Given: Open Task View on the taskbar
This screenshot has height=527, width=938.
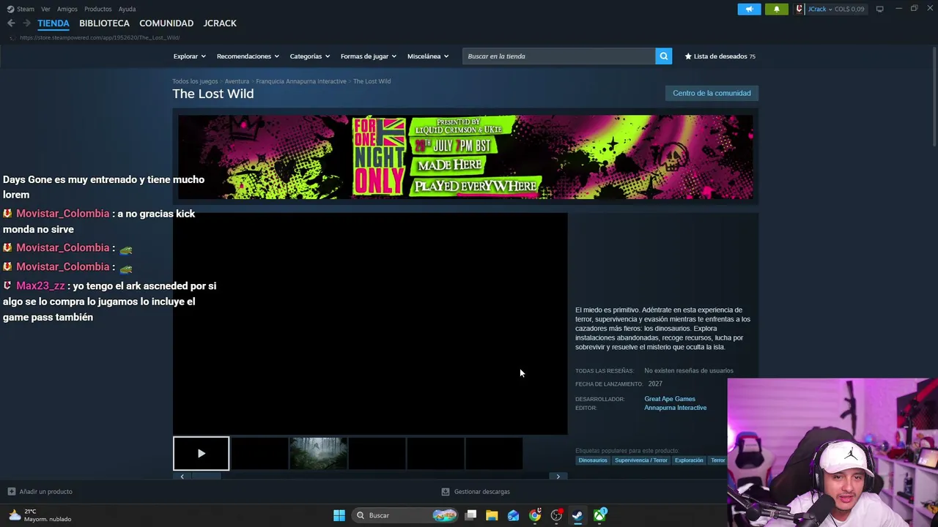Looking at the screenshot, I should click(x=470, y=515).
